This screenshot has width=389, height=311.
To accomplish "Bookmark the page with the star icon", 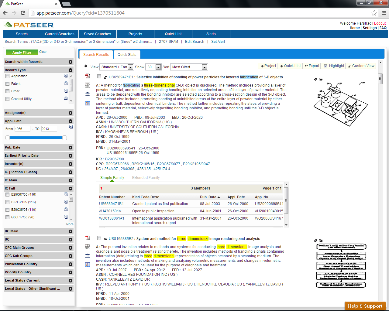I will [x=374, y=13].
